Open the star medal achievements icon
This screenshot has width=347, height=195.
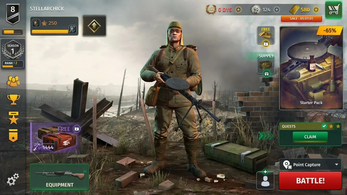point(13,118)
